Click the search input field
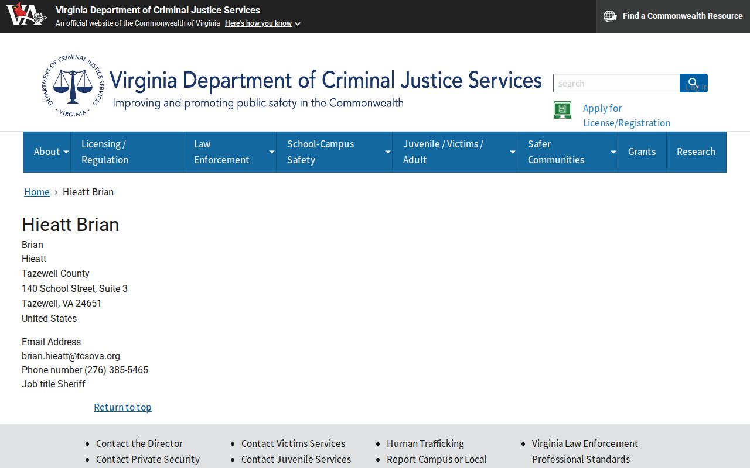The height and width of the screenshot is (468, 750). [x=616, y=83]
